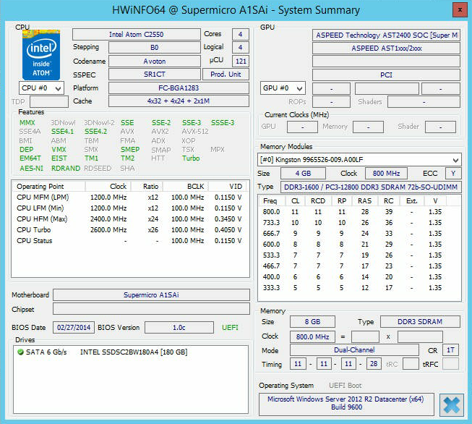Click the SSE4.2 feature label

click(95, 132)
